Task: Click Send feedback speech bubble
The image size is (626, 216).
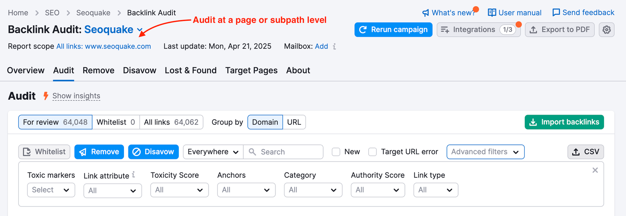Action: (556, 13)
